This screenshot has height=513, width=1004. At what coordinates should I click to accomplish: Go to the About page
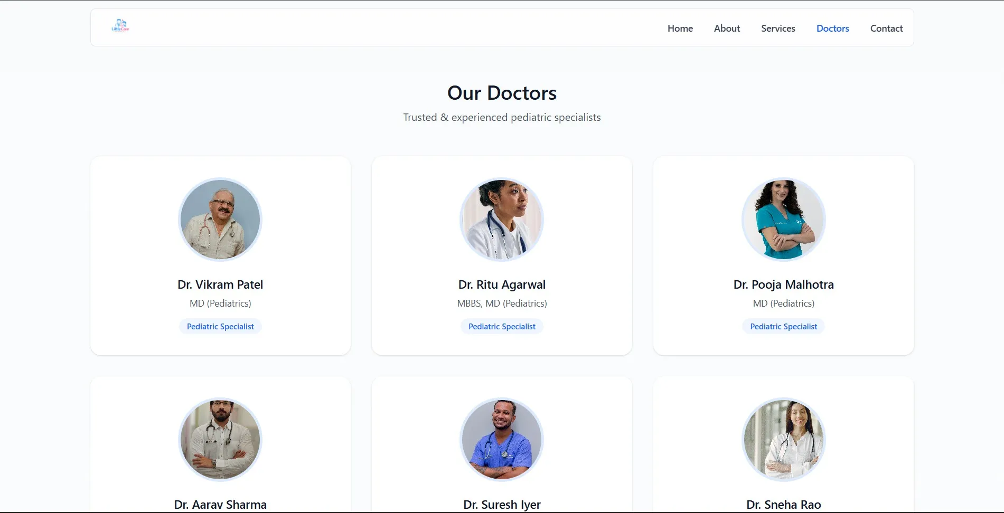point(727,28)
